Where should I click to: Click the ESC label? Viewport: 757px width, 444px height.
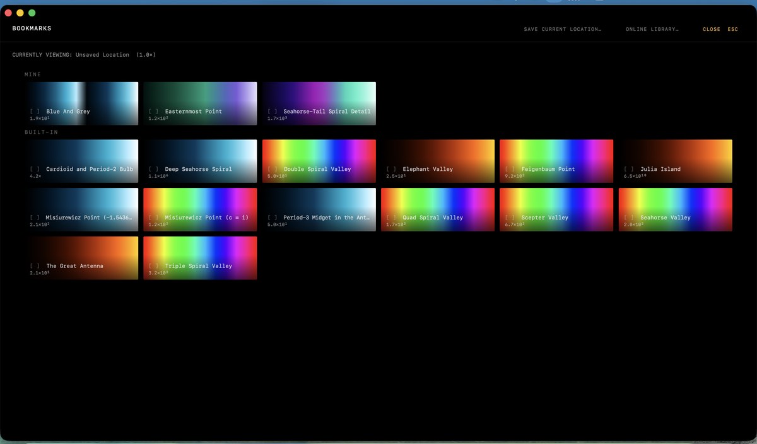pos(732,29)
